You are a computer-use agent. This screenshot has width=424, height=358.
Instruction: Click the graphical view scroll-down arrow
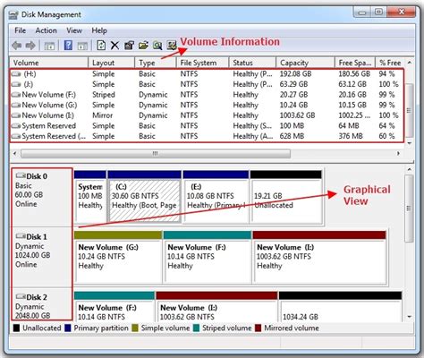(x=410, y=317)
